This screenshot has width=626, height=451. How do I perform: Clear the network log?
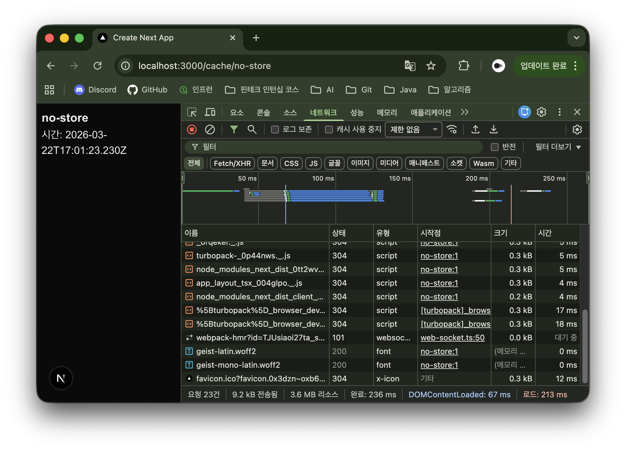[x=210, y=130]
